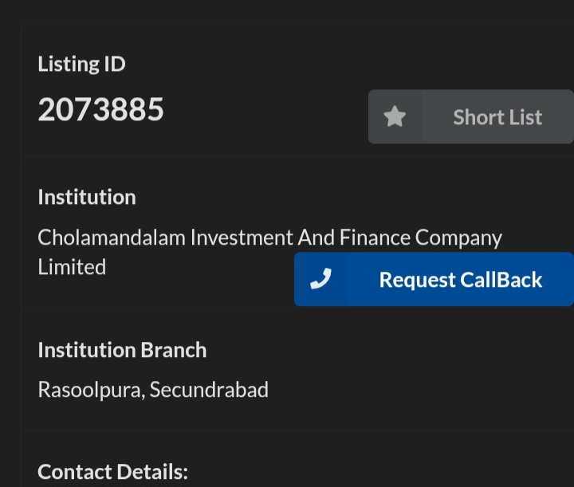The image size is (574, 487).
Task: Select the listing number 2073885
Action: (100, 109)
